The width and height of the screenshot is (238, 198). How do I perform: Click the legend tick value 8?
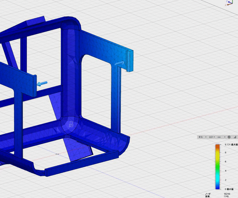pyautogui.click(x=225, y=152)
